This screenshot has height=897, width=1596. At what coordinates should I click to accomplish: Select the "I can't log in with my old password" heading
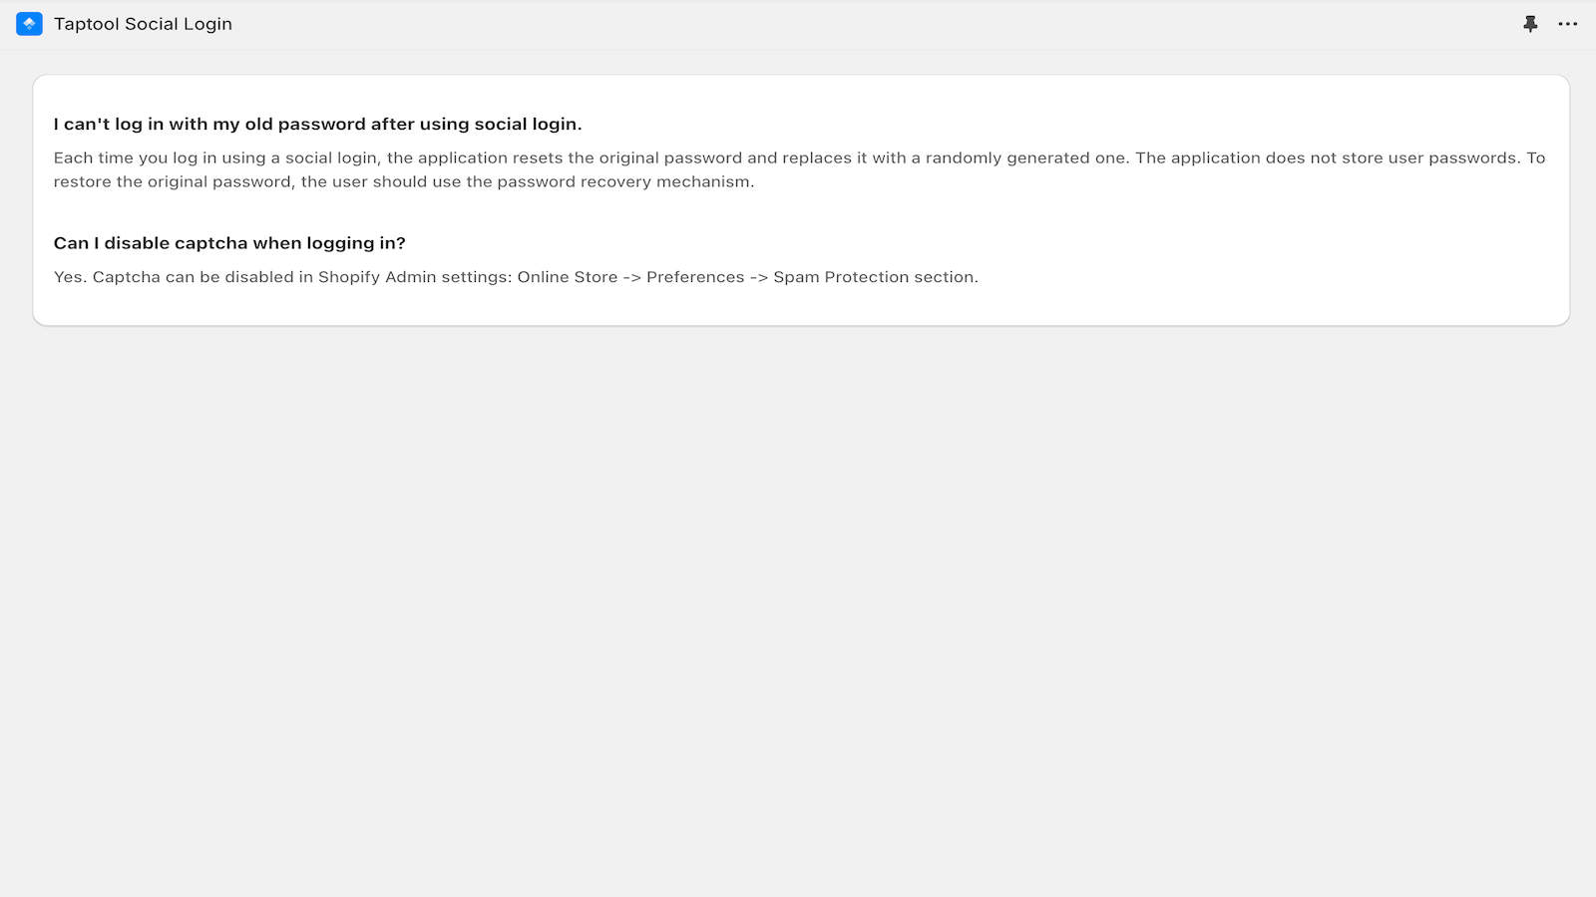tap(317, 125)
